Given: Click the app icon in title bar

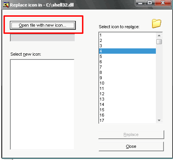Looking at the screenshot, I should (x=6, y=5).
